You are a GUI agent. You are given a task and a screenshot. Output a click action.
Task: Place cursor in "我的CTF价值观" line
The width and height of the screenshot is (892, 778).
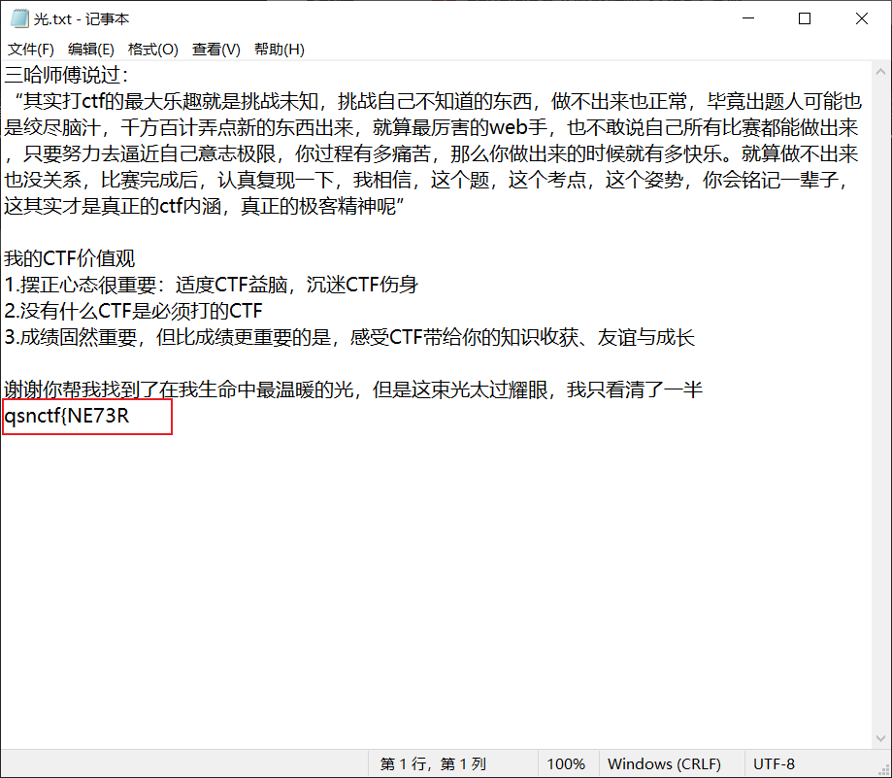click(x=70, y=258)
